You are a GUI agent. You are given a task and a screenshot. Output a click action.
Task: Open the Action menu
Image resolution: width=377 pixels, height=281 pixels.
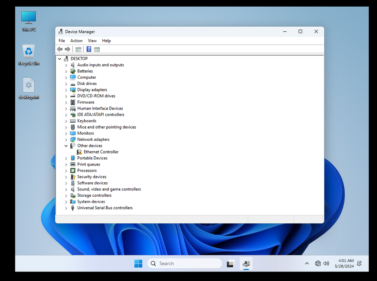(76, 41)
